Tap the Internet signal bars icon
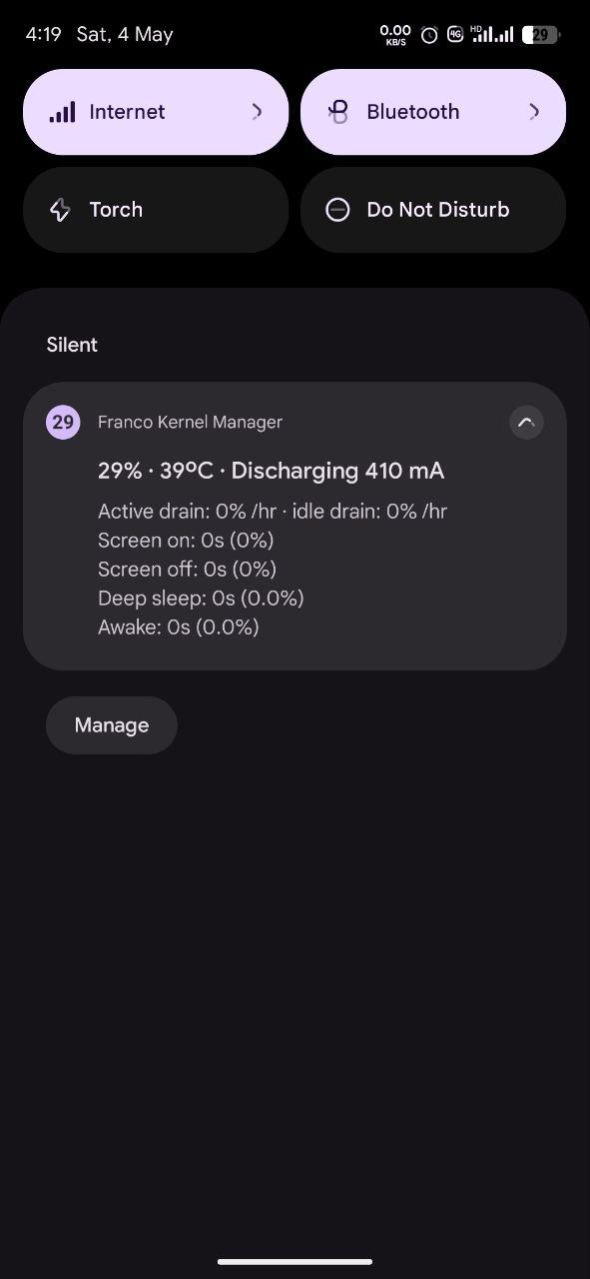This screenshot has width=590, height=1279. (x=62, y=112)
